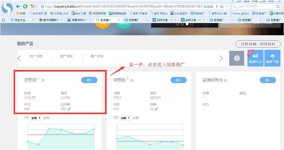Select the highlighted white carousel dot

[x=187, y=24]
